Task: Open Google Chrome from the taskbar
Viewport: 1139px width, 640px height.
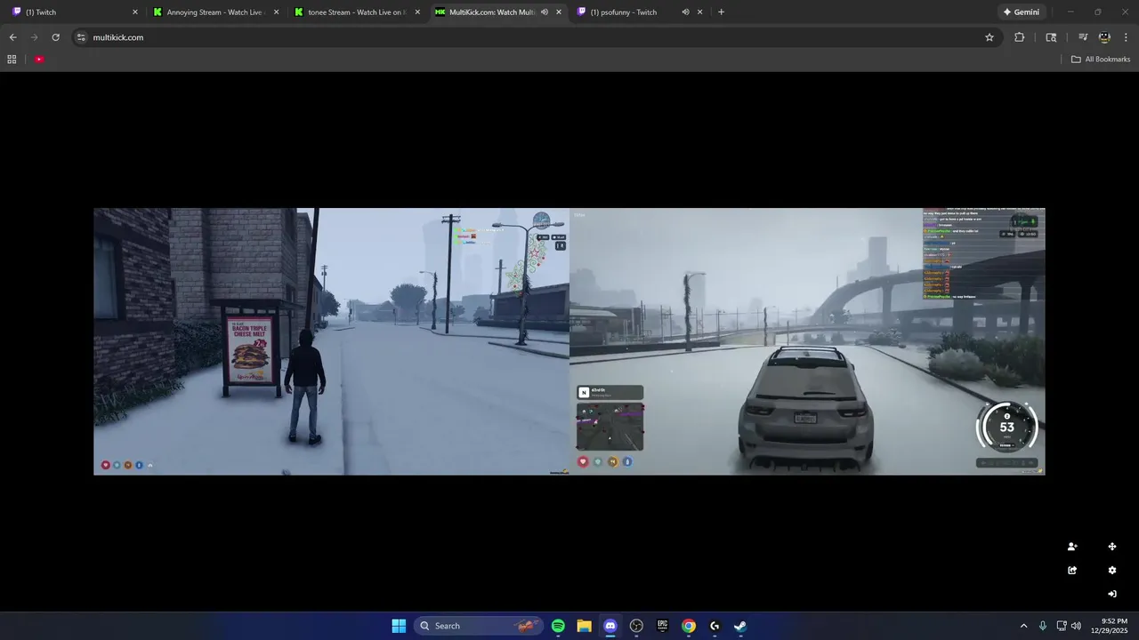Action: (689, 626)
